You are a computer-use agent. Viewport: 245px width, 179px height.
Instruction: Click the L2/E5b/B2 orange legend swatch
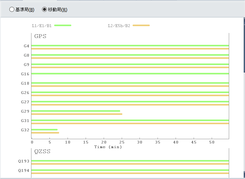pos(141,25)
